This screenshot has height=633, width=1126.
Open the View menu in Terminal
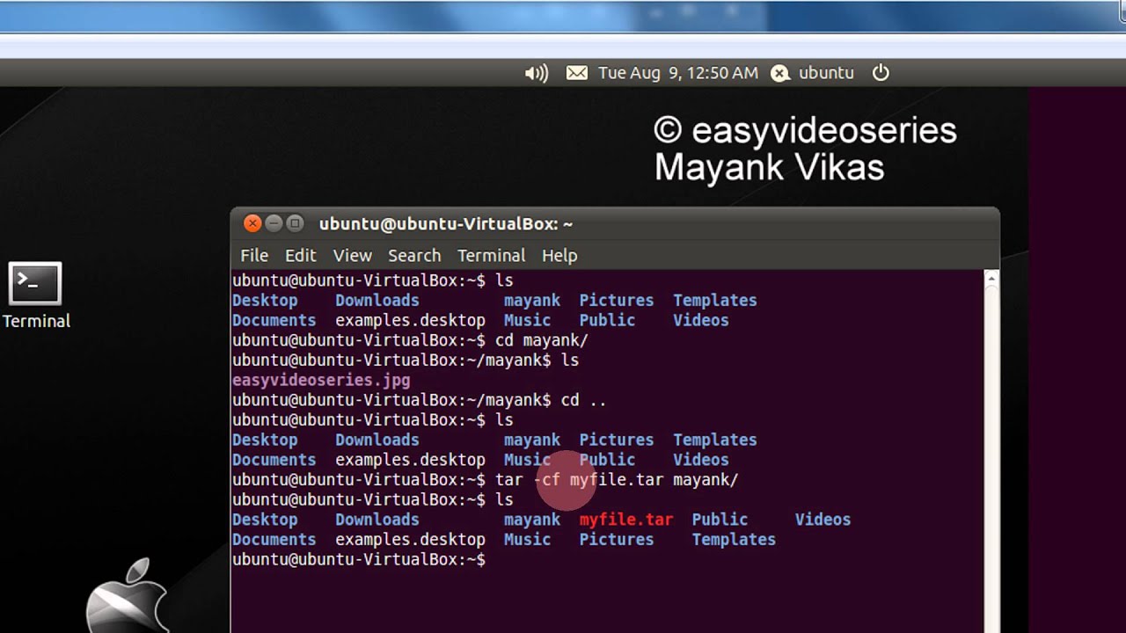352,255
